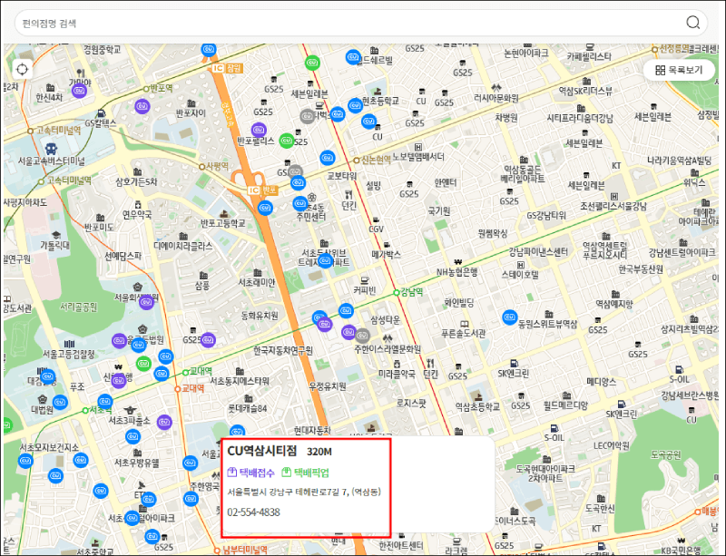
Task: Click the 서리골공원 park label
Action: point(79,307)
